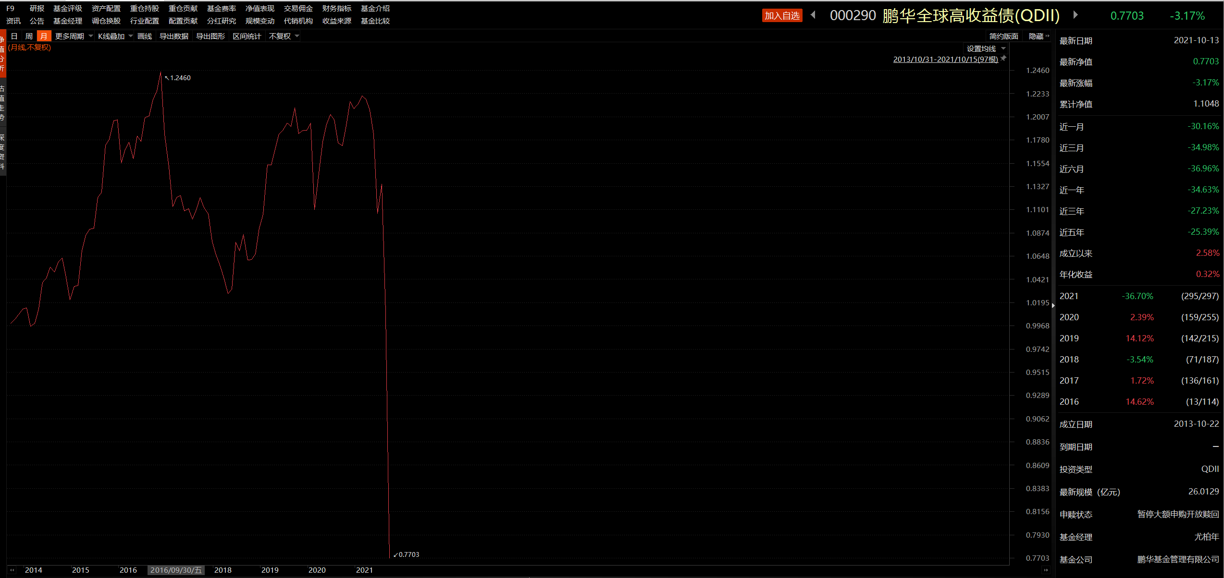
Task: Click the 加入自选 button
Action: click(782, 16)
